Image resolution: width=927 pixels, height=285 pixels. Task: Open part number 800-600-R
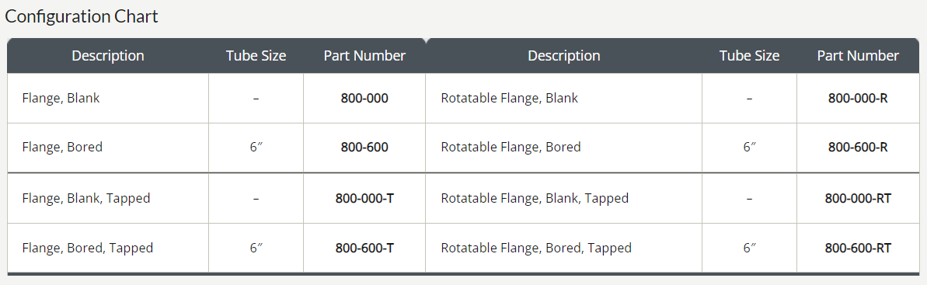pos(858,147)
